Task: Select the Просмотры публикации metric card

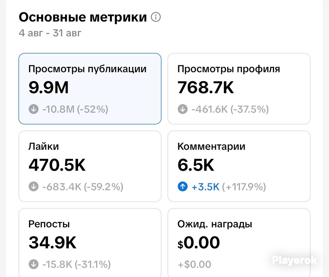Action: pyautogui.click(x=90, y=89)
